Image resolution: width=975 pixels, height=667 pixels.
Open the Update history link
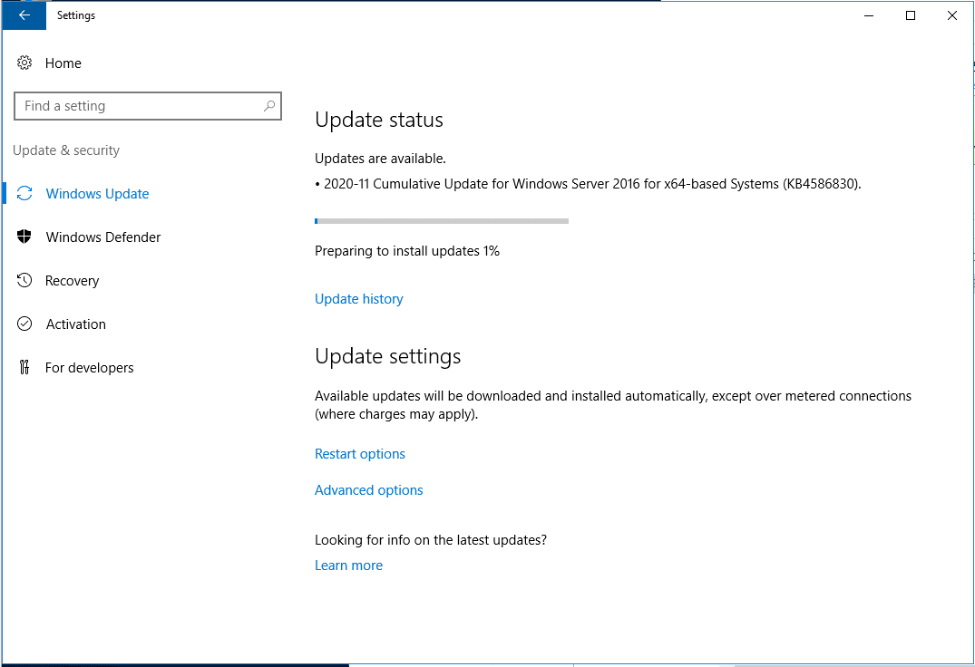pyautogui.click(x=359, y=299)
